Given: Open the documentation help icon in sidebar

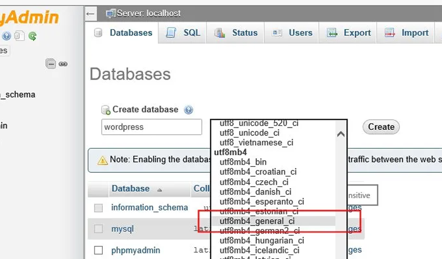Looking at the screenshot, I should pyautogui.click(x=7, y=36).
